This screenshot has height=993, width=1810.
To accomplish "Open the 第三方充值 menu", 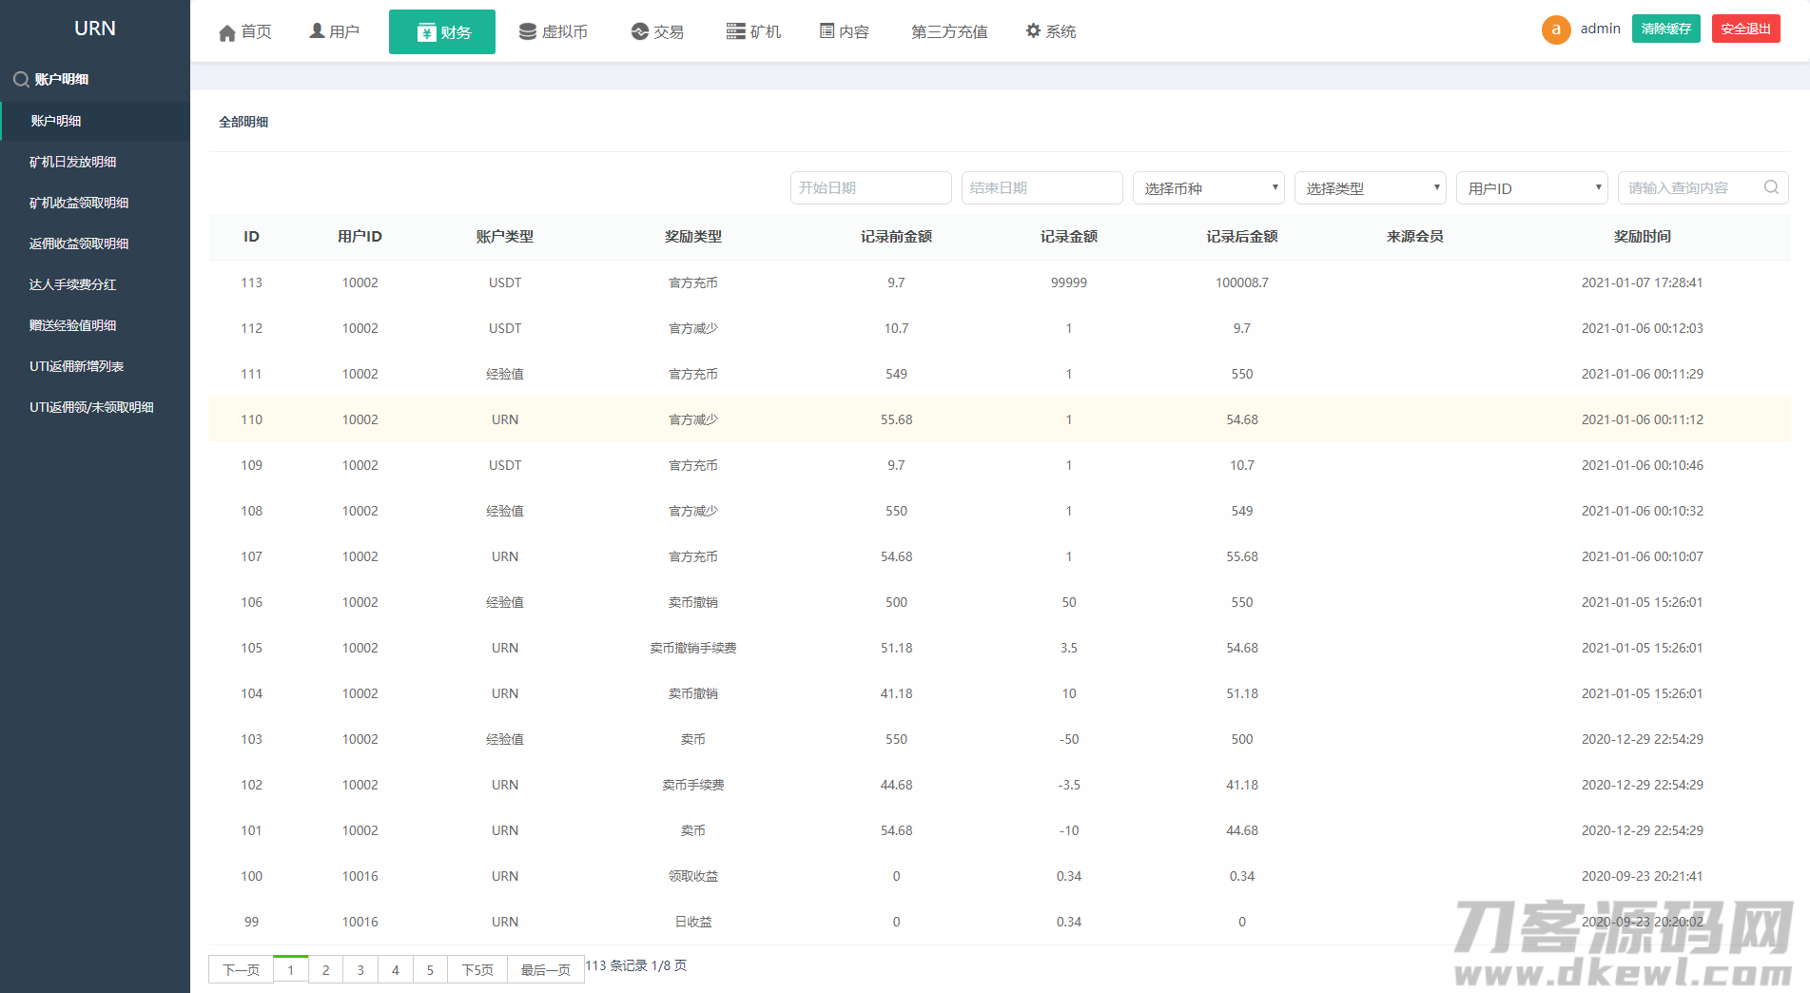I will 948,32.
